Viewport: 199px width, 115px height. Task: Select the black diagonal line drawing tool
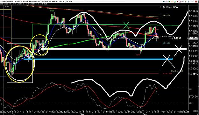pos(185,2)
